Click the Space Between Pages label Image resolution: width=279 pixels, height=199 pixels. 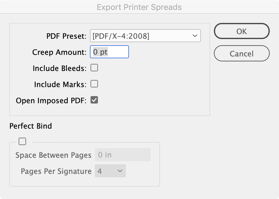tap(53, 155)
